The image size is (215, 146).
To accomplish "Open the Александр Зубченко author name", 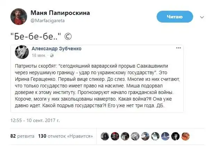I will 57,49.
